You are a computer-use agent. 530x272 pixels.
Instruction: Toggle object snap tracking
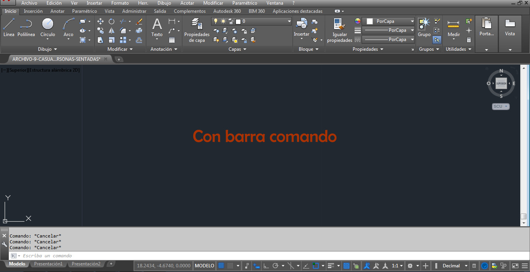[x=307, y=265]
